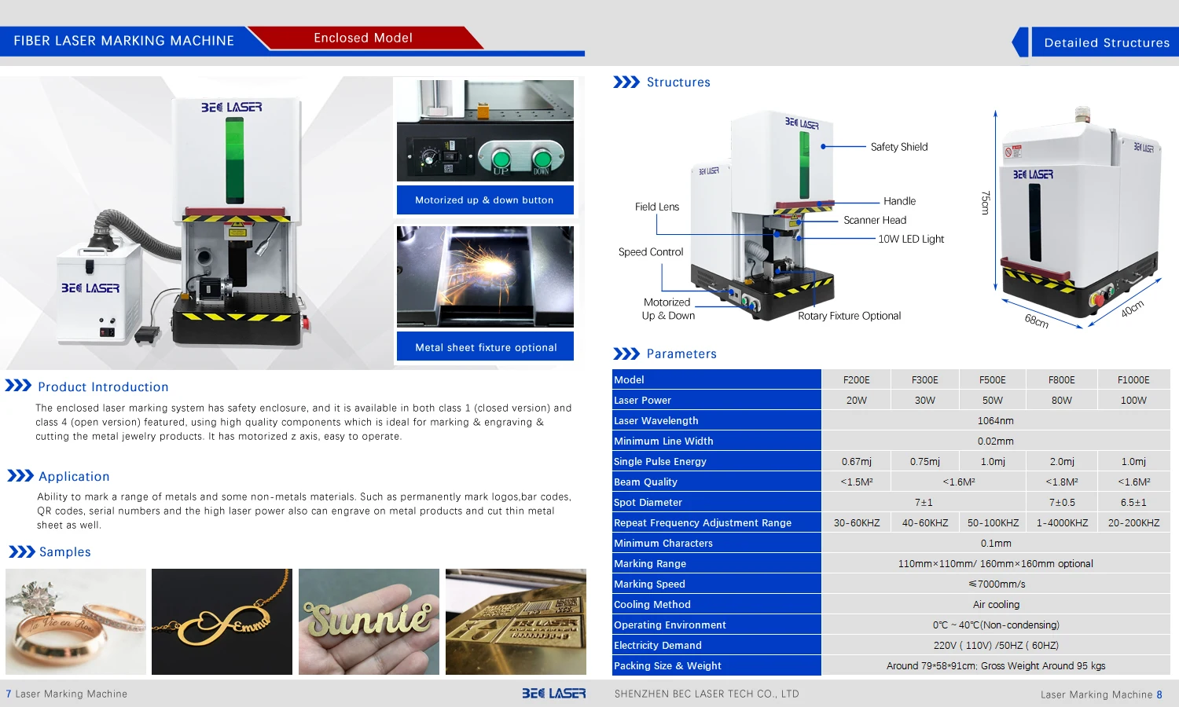Click the 20W laser power cell
Screen dimensions: 1179x707
[857, 400]
